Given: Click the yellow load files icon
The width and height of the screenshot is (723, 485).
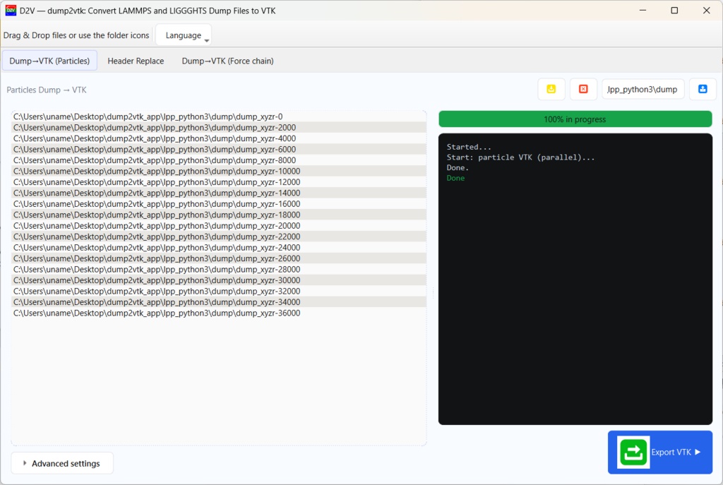Looking at the screenshot, I should pos(551,89).
